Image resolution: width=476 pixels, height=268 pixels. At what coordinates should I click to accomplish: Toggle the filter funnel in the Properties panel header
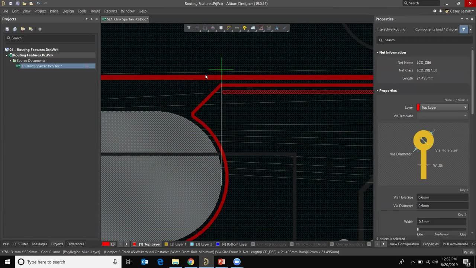tap(463, 29)
